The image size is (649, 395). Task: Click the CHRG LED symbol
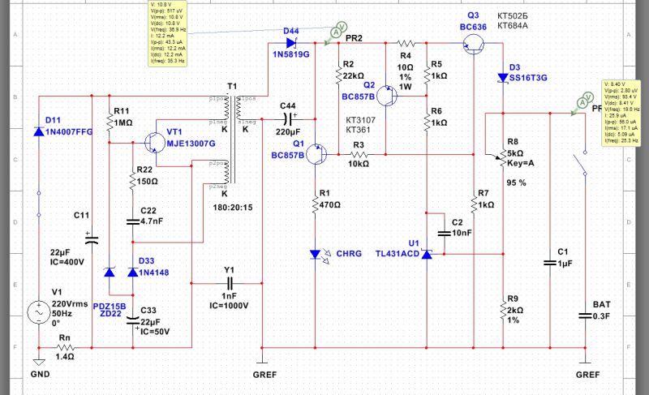[316, 254]
